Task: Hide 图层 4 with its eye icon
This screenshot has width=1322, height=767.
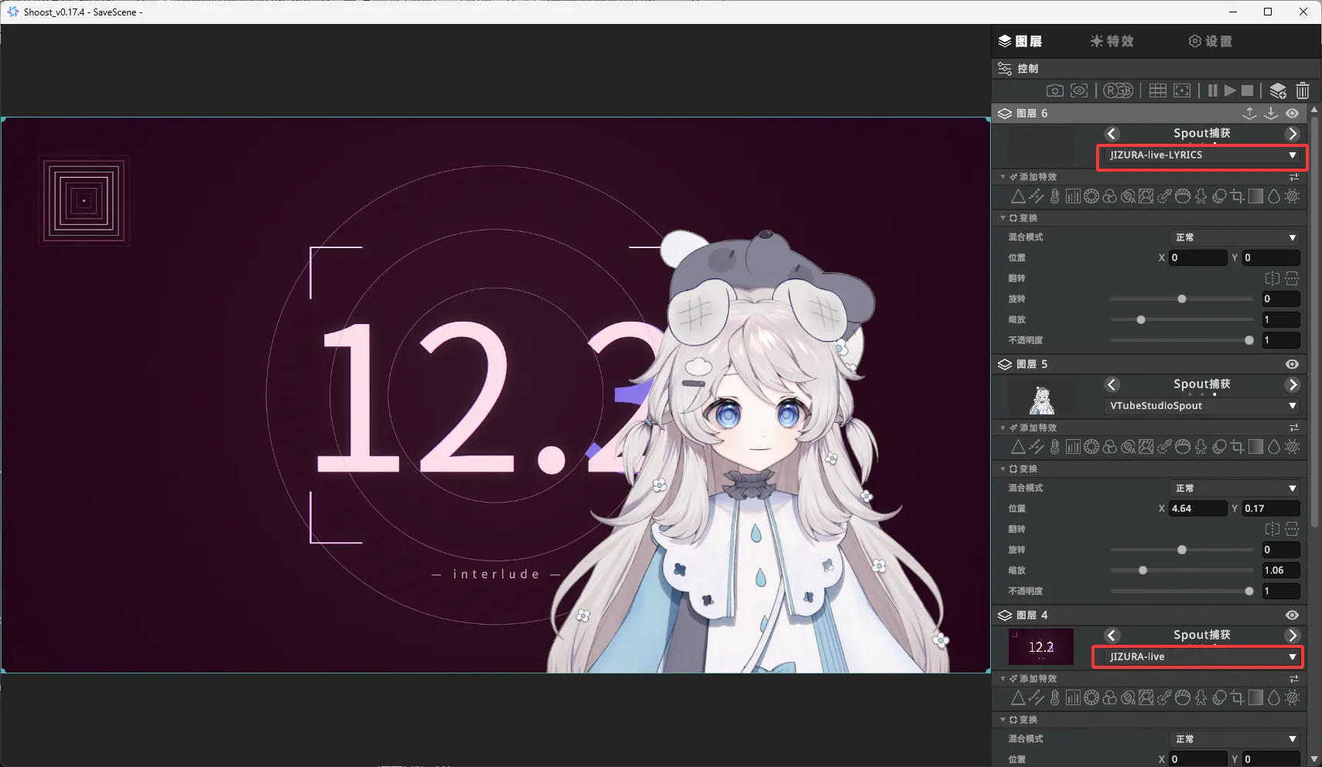Action: tap(1293, 615)
